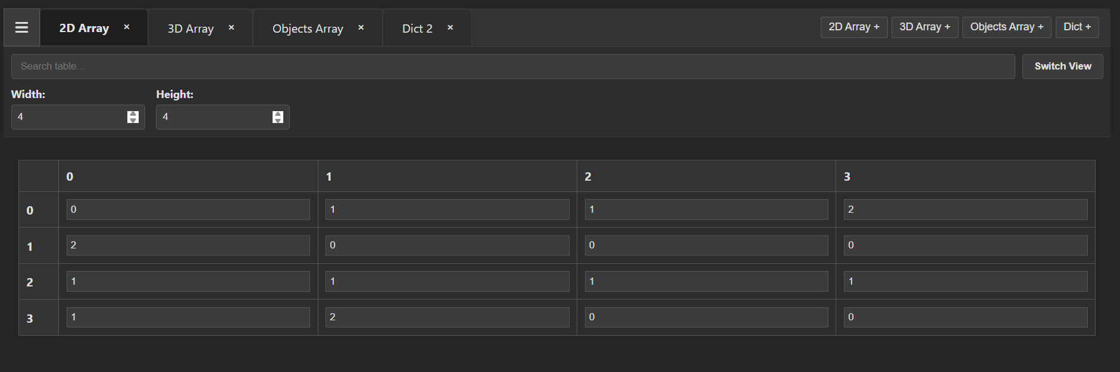This screenshot has height=372, width=1120.
Task: Open the hamburger menu
Action: [22, 27]
